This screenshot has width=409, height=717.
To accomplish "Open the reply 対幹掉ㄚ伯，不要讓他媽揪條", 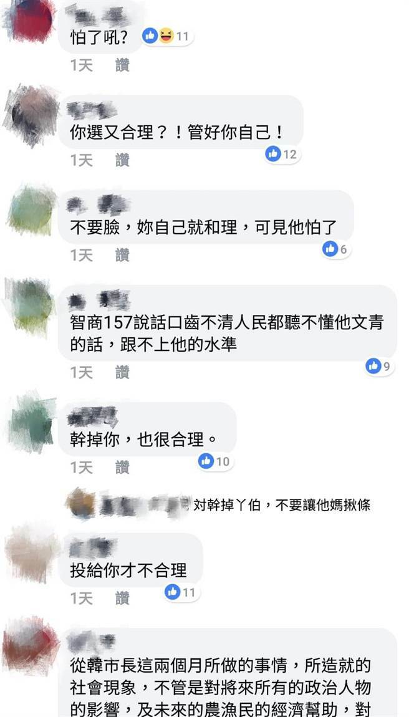I will click(282, 505).
